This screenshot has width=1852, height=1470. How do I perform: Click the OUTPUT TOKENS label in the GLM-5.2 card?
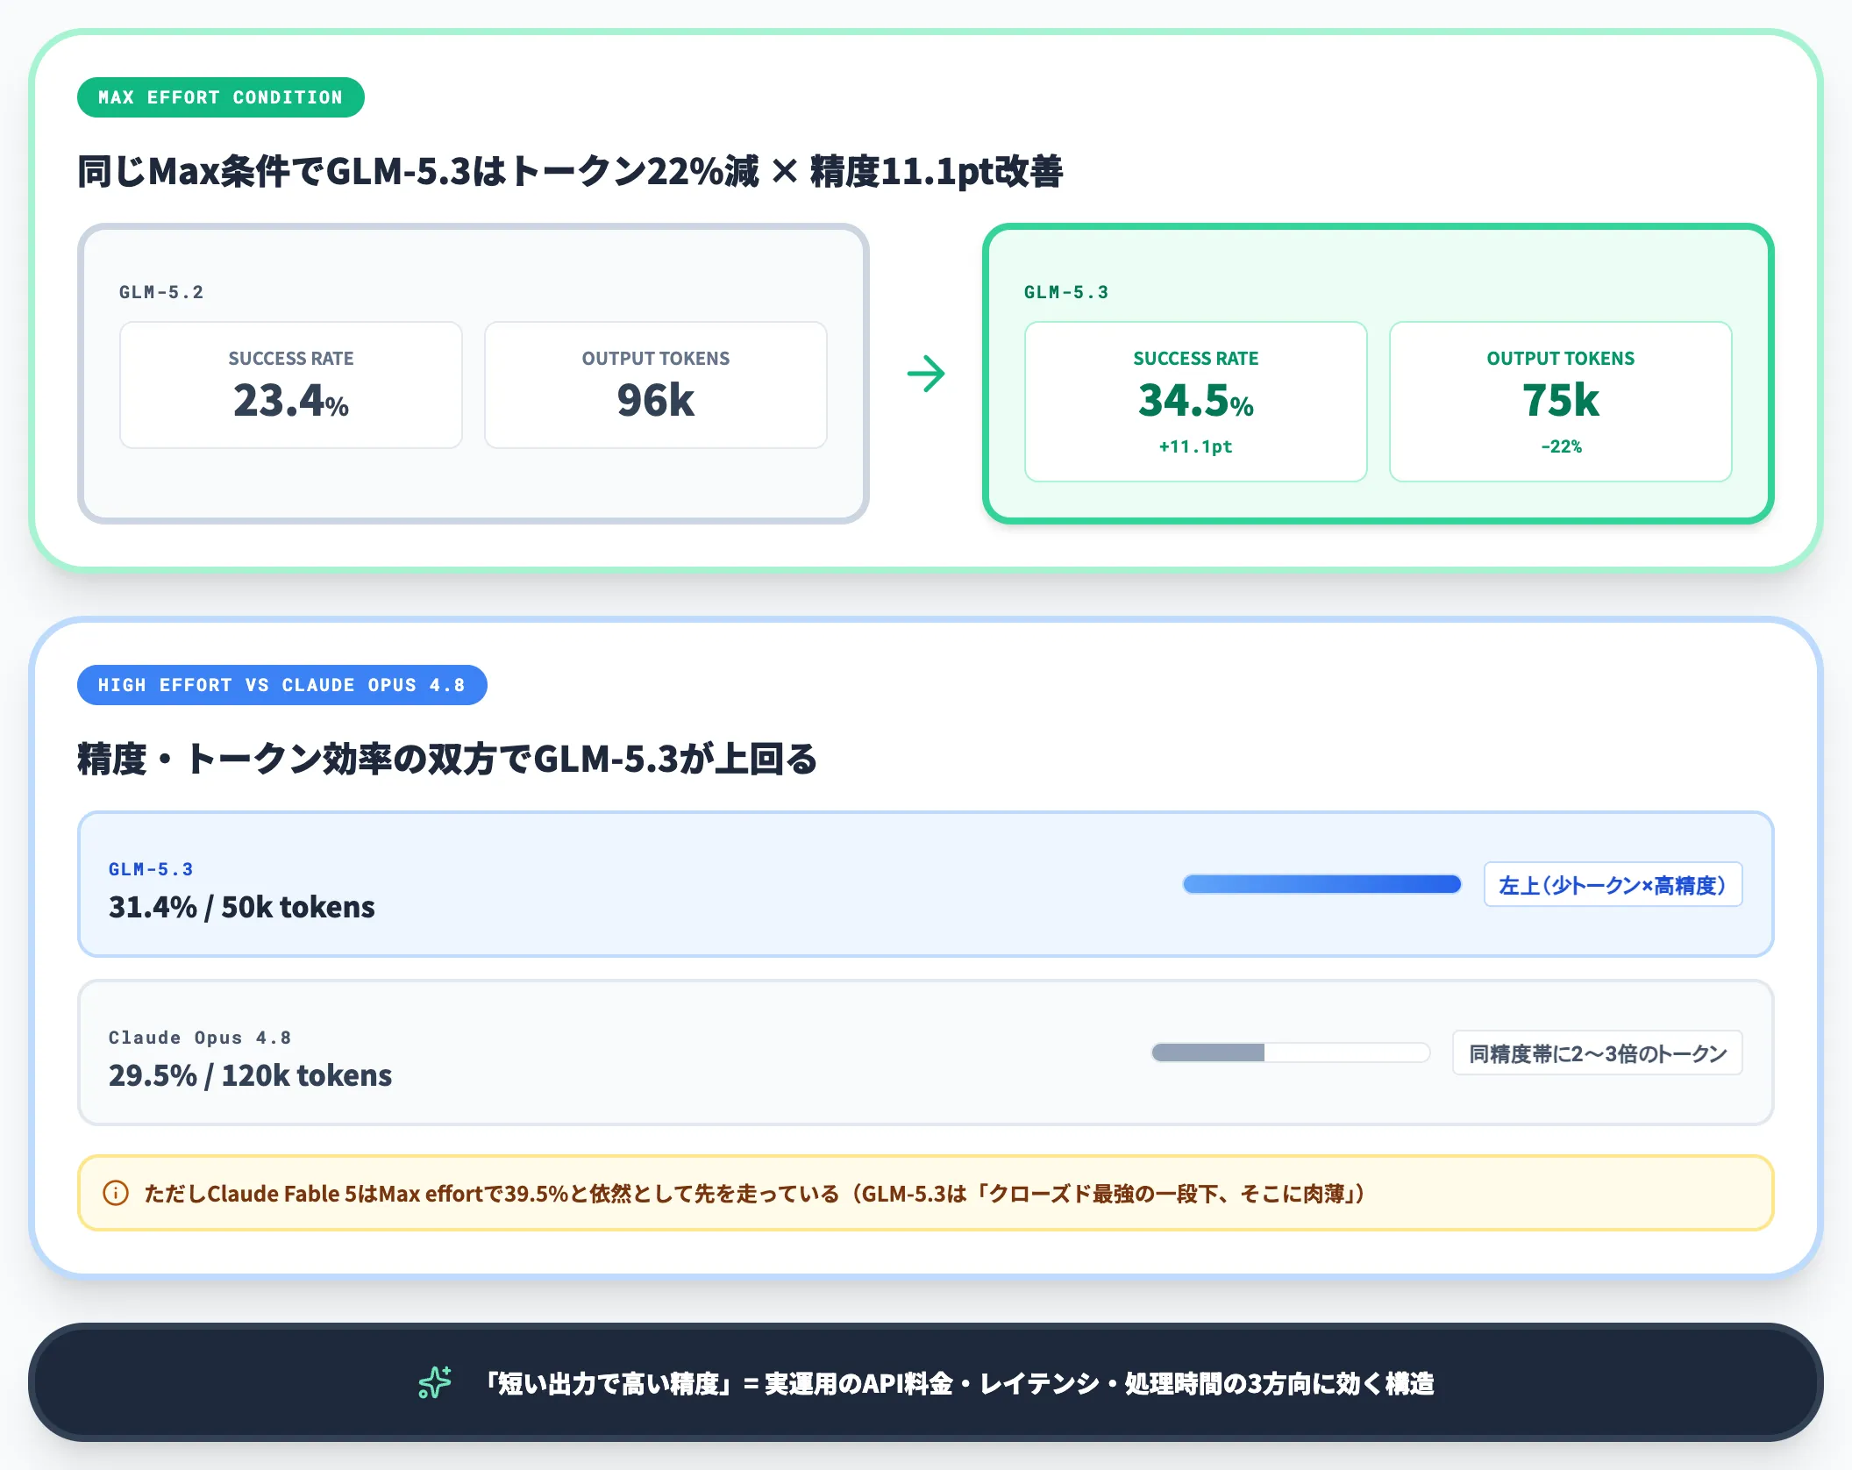pyautogui.click(x=656, y=358)
